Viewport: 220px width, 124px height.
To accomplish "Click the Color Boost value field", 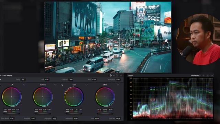I will [12, 118].
